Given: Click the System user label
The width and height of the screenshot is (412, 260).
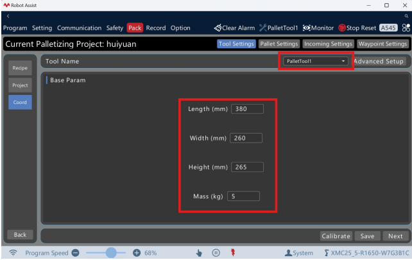Looking at the screenshot, I should (303, 253).
